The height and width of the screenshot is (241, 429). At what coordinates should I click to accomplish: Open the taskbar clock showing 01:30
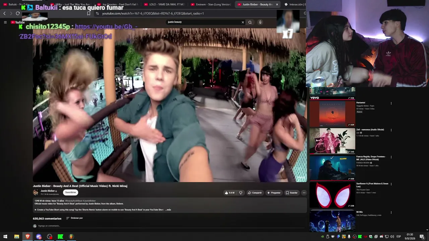[410, 237]
